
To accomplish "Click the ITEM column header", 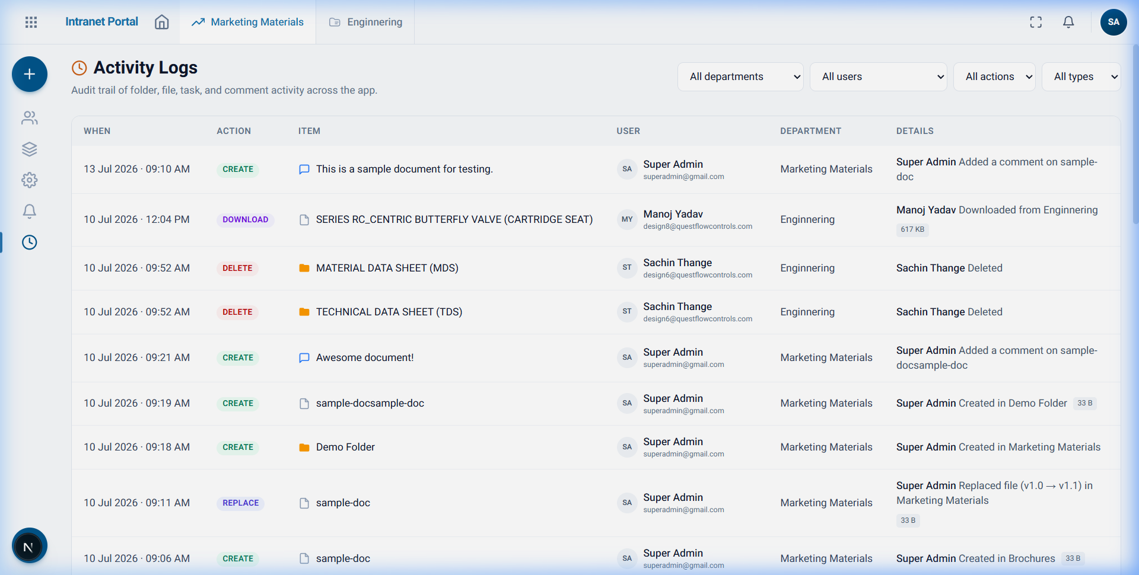I will tap(309, 131).
